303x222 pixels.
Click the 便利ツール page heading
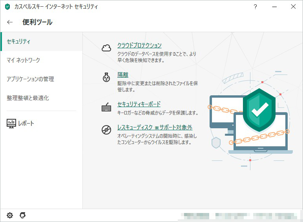tap(37, 22)
